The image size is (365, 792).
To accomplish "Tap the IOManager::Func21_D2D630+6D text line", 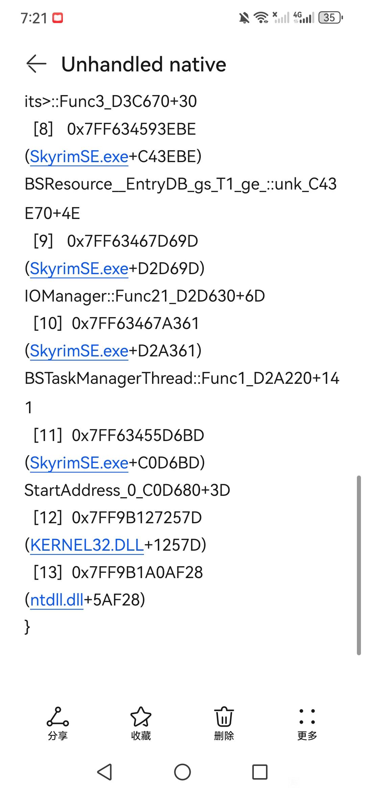I will 145,296.
